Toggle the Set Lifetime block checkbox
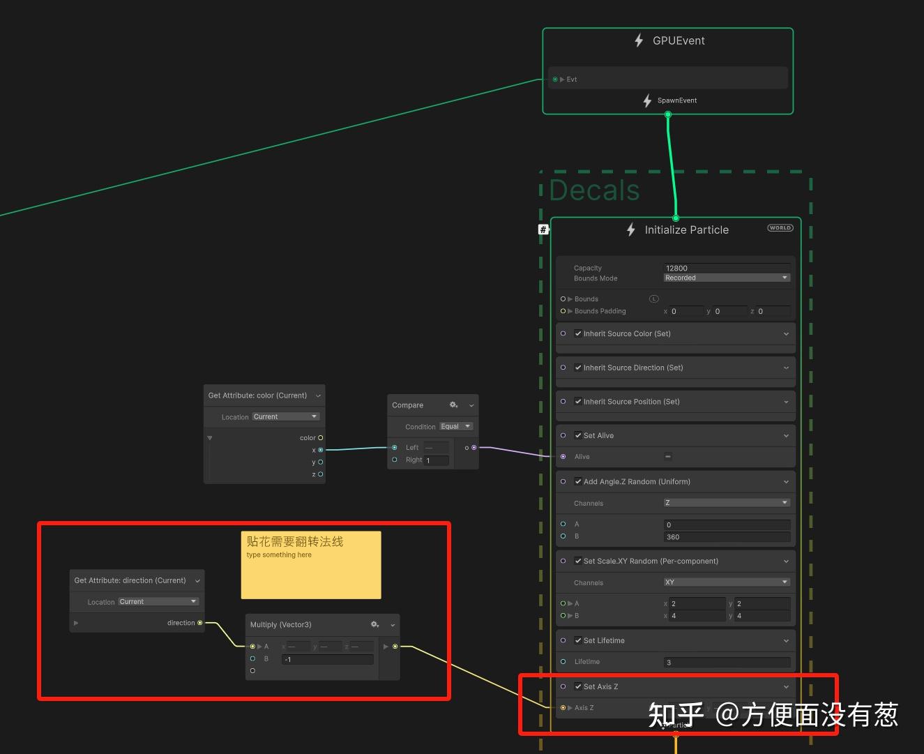 click(x=578, y=640)
